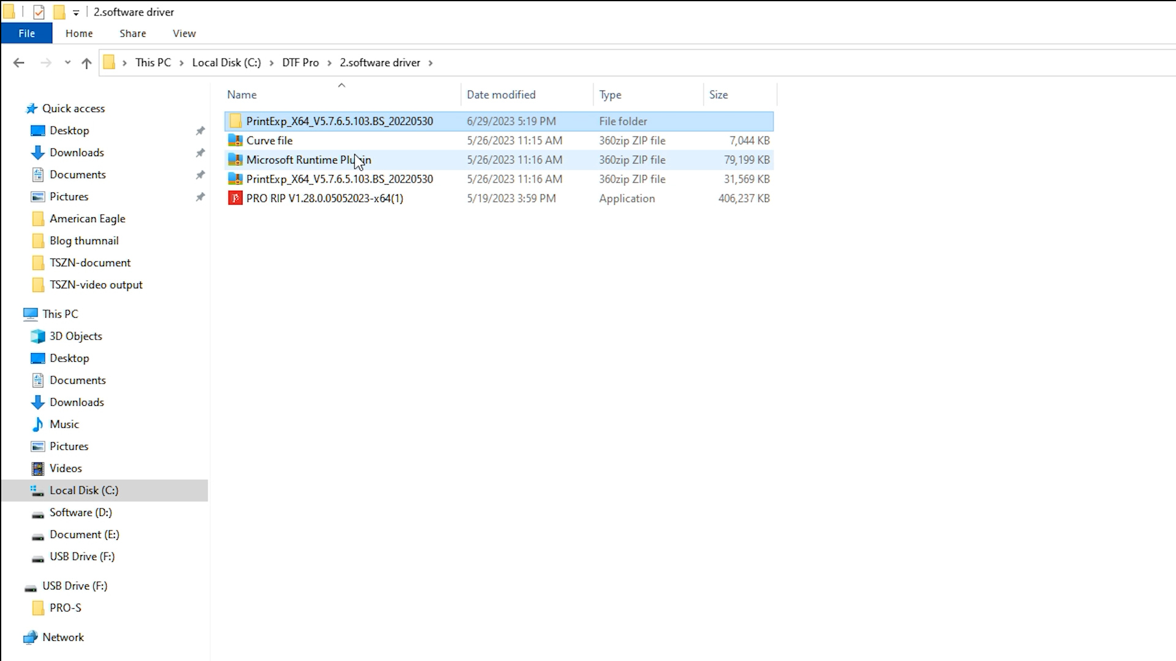Image resolution: width=1176 pixels, height=661 pixels.
Task: Open Documents under Quick access
Action: pos(78,174)
